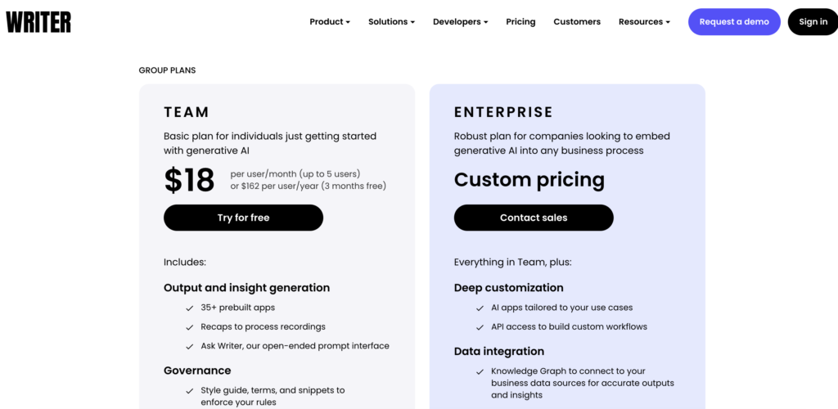Click checkmark beside API access to build workflows
Viewport: 838px width, 409px height.
480,327
